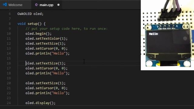This screenshot has width=194, height=109.
Task: Click the unsaved dot on main.cpp tab
Action: click(x=59, y=5)
